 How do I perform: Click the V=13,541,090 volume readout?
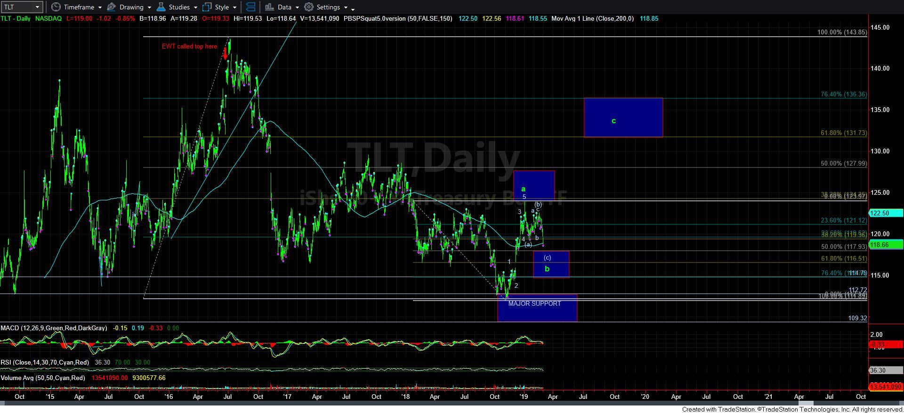coord(319,18)
